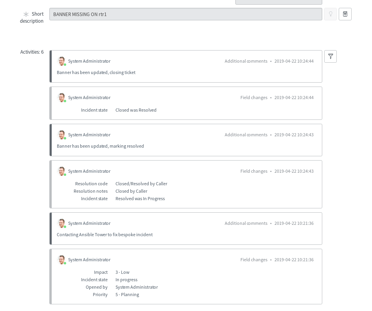372x311 pixels.
Task: Select the 'Banner has been updated, closing ticket' comment
Action: pyautogui.click(x=96, y=72)
